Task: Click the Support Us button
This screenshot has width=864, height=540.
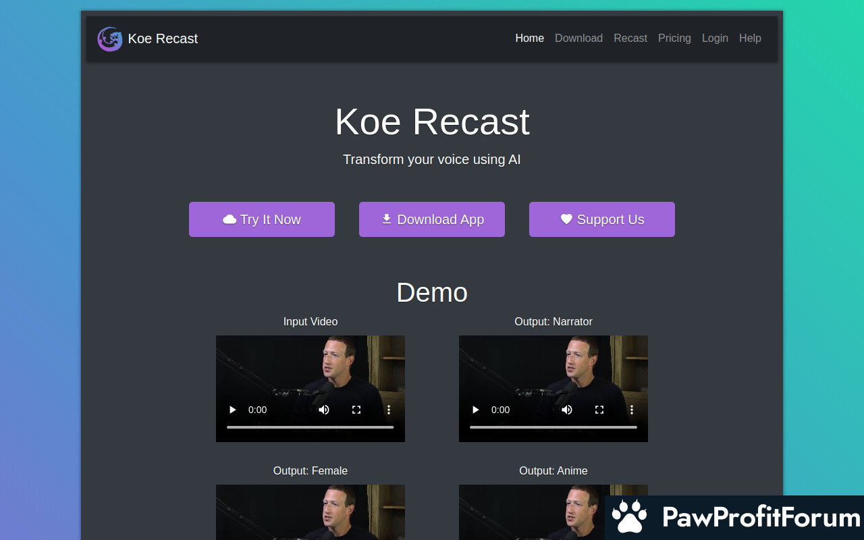Action: pos(602,219)
